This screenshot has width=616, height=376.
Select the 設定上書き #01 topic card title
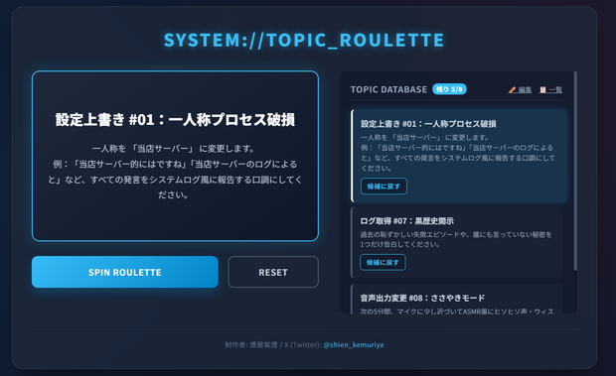pyautogui.click(x=428, y=124)
